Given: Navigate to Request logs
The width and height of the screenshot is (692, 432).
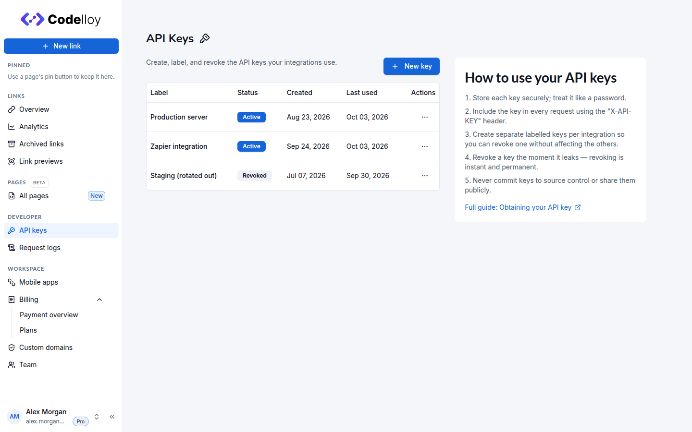Looking at the screenshot, I should click(61, 248).
